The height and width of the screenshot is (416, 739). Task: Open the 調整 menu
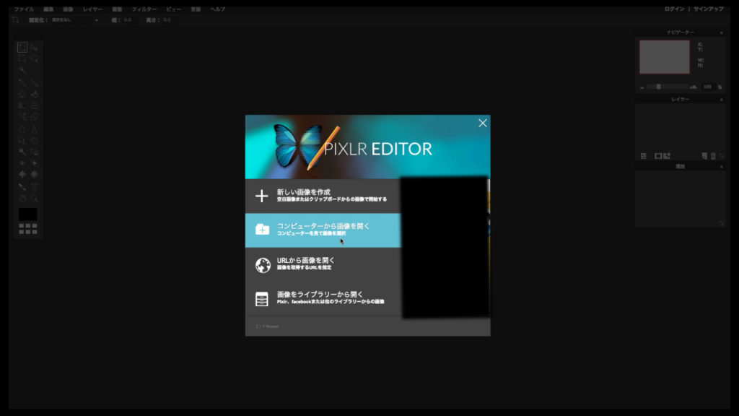pos(117,9)
